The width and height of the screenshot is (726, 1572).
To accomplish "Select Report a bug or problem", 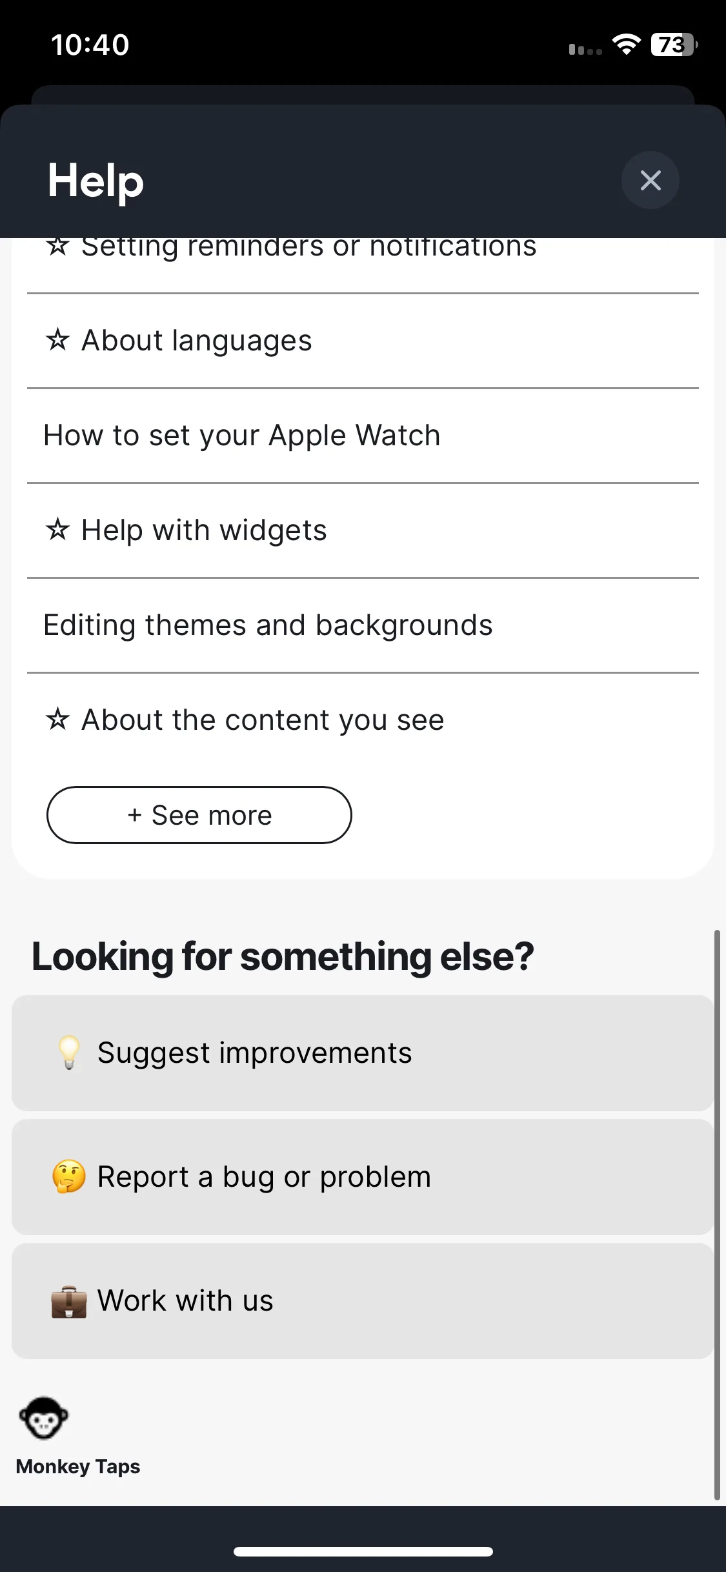I will point(363,1177).
